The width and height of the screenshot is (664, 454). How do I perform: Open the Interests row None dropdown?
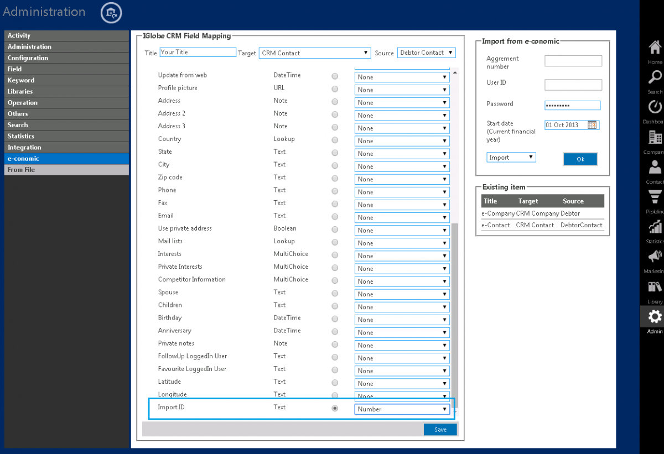click(402, 255)
